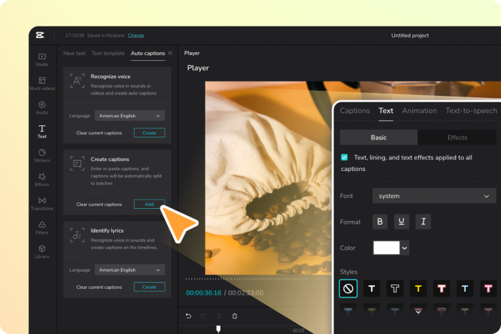Switch to the Animation tab
The width and height of the screenshot is (501, 334).
tap(419, 111)
